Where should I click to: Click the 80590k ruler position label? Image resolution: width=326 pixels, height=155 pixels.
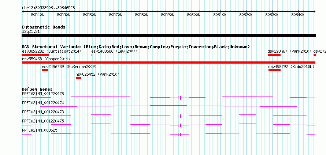coord(168,15)
